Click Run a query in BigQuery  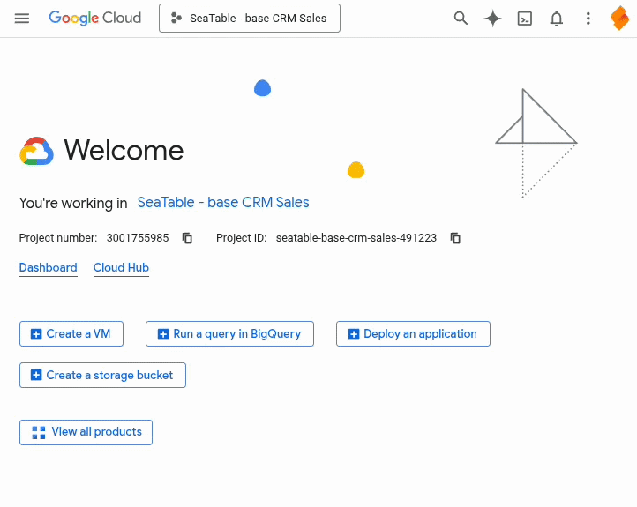pos(229,334)
